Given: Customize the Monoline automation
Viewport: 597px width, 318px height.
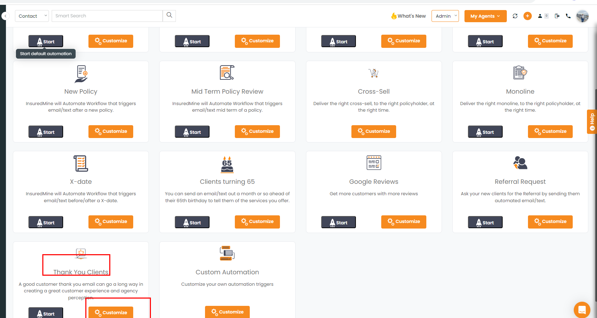Looking at the screenshot, I should (550, 131).
